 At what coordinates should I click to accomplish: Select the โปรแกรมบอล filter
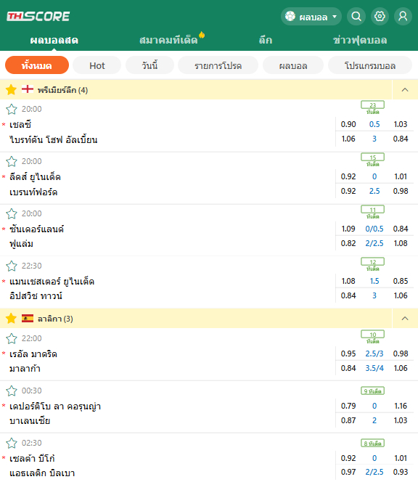(x=370, y=65)
